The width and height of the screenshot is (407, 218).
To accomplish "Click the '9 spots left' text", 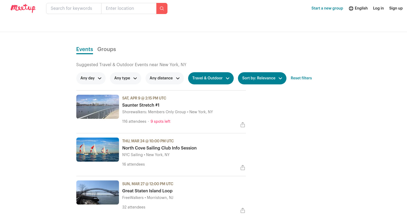I will [x=160, y=121].
